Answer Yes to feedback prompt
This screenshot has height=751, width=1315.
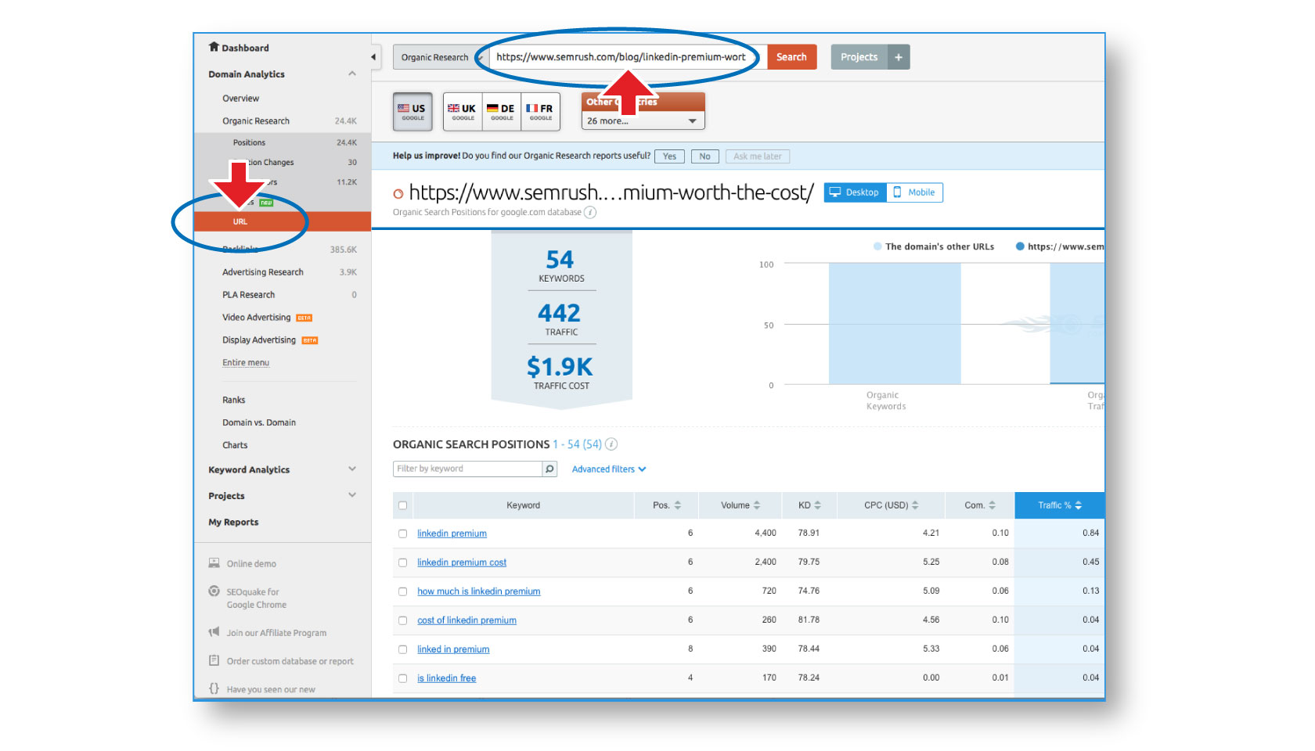click(669, 156)
